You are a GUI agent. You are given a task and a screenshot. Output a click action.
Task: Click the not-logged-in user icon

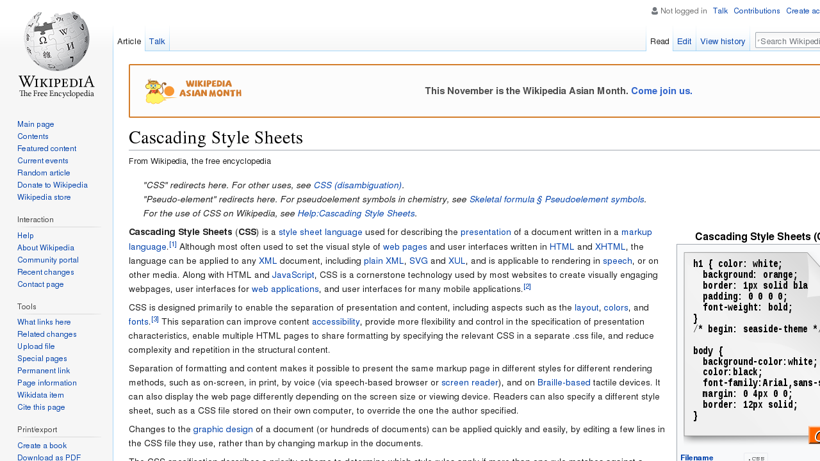tap(655, 11)
